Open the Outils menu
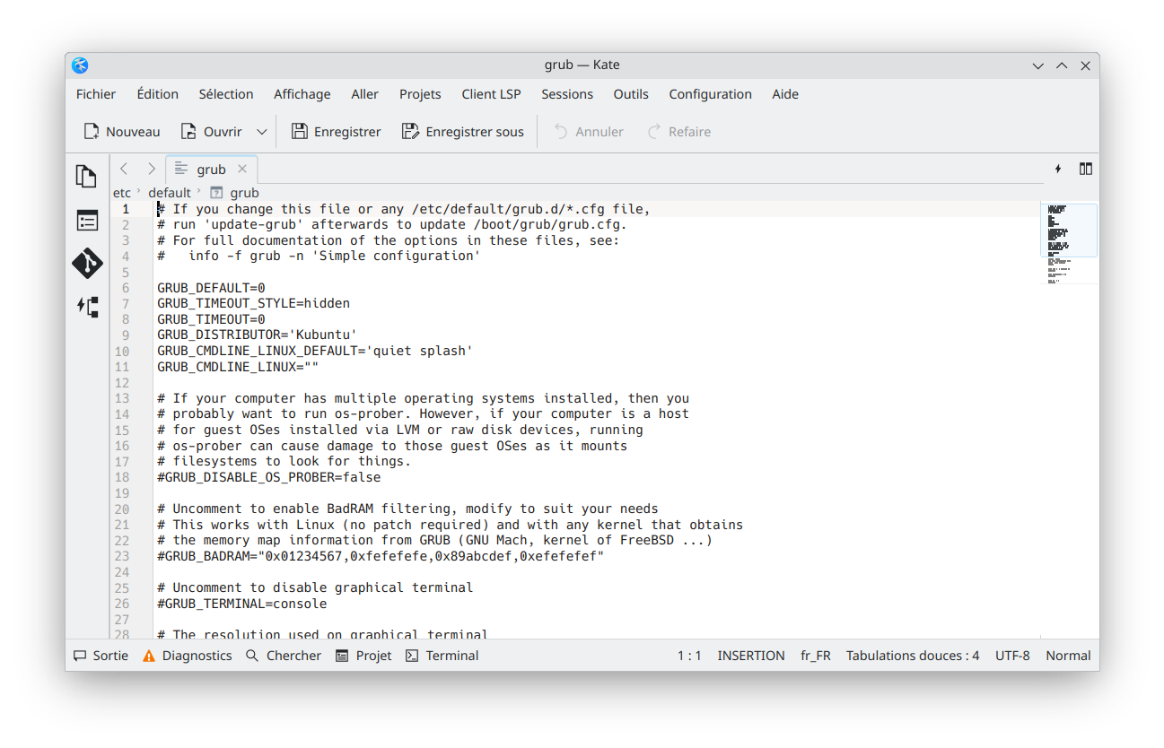This screenshot has width=1164, height=748. tap(631, 94)
